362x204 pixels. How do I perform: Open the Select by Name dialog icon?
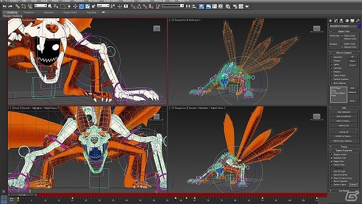pos(56,6)
